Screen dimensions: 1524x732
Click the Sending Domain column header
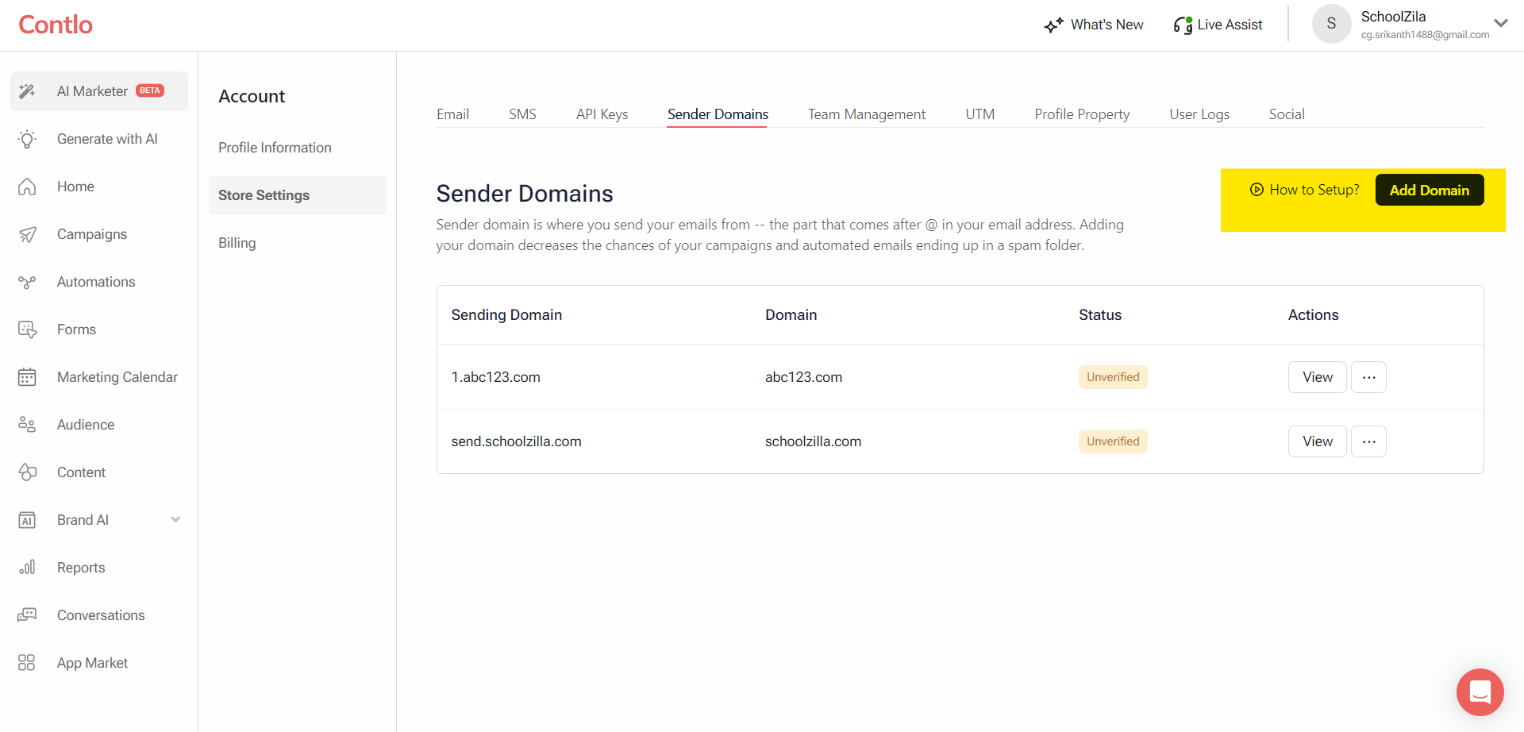coord(506,315)
